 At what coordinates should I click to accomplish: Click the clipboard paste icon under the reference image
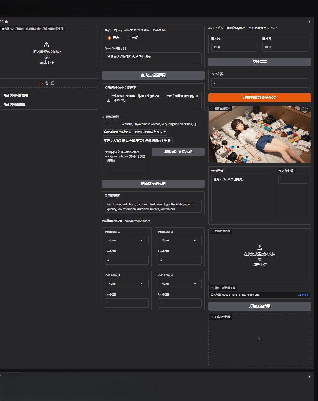53,83
